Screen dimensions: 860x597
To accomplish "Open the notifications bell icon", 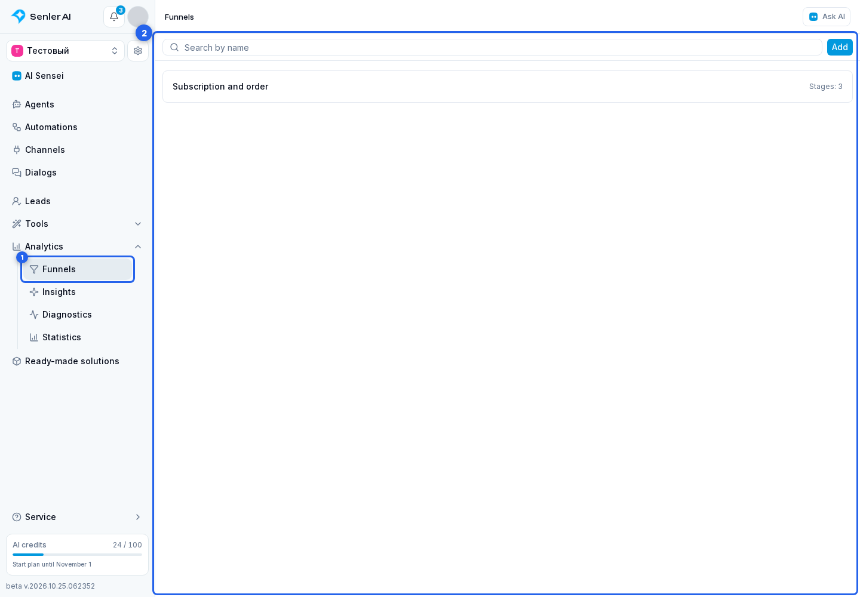I will (114, 17).
